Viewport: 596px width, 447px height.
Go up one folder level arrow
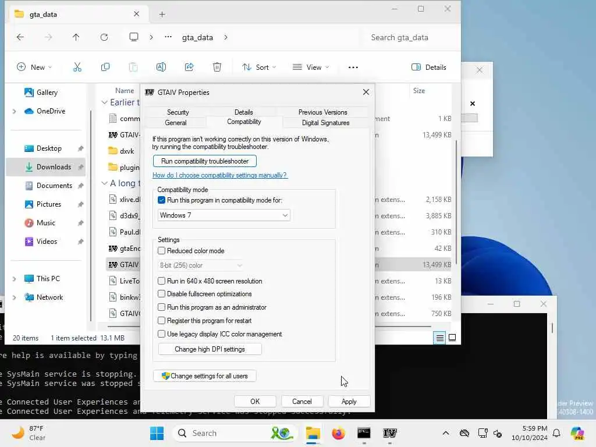[x=76, y=37]
